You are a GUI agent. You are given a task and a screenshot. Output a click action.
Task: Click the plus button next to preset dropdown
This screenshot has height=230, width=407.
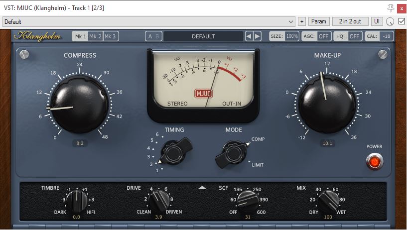(x=301, y=21)
